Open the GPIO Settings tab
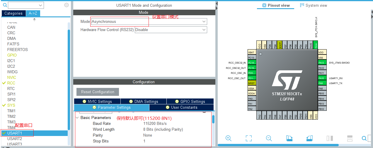 coord(190,101)
